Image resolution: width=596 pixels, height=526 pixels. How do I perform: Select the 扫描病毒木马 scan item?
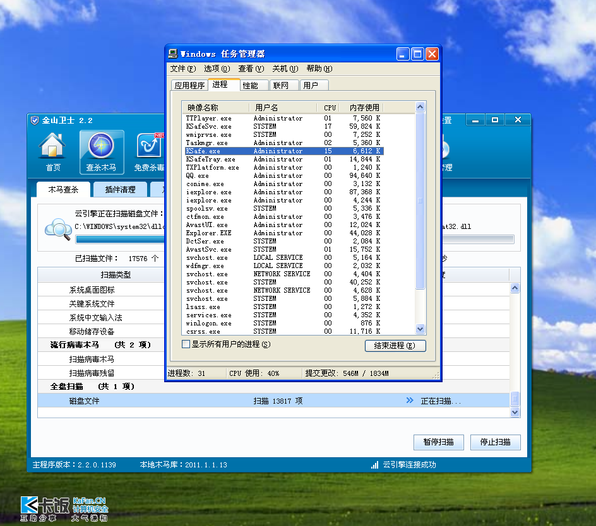92,359
